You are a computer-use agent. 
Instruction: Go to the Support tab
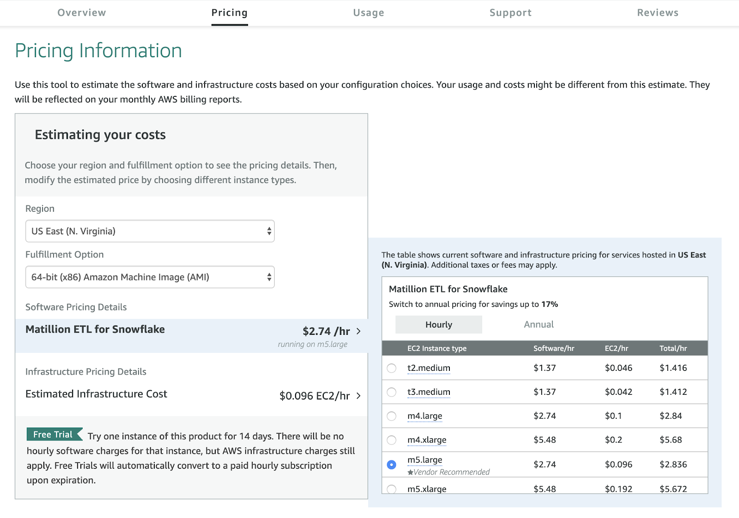coord(510,13)
